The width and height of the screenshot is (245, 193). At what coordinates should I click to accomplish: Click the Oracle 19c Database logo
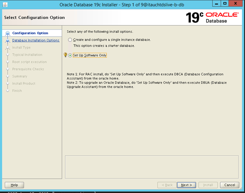(x=212, y=17)
